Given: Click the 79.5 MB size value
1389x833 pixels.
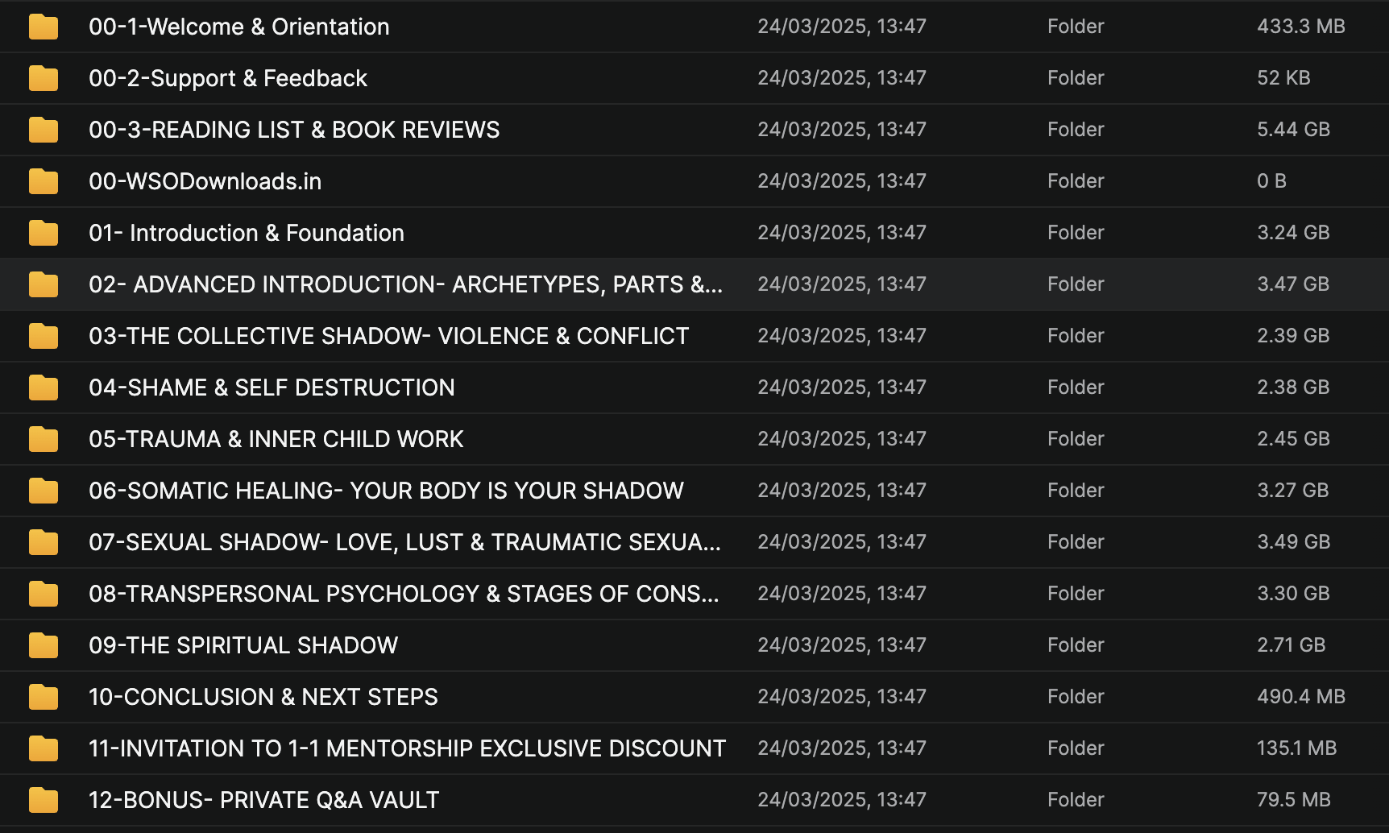Looking at the screenshot, I should (x=1293, y=800).
